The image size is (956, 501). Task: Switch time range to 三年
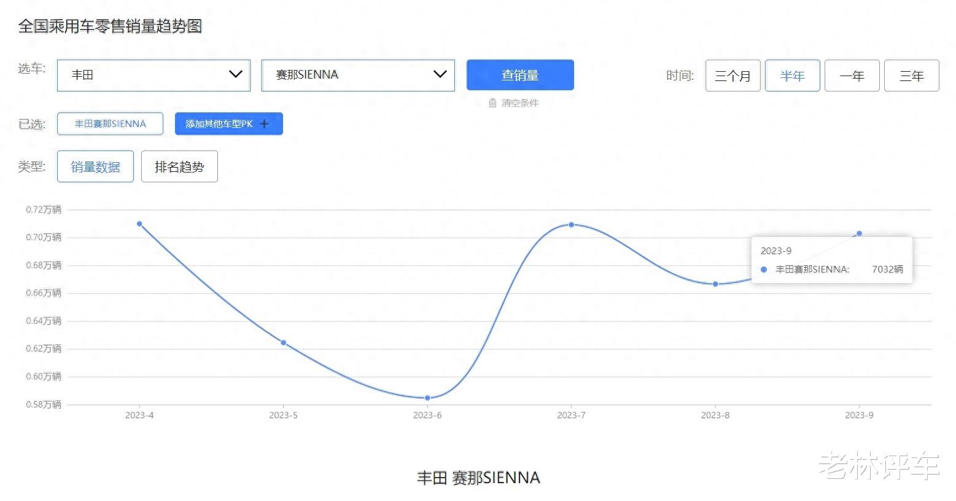[912, 76]
